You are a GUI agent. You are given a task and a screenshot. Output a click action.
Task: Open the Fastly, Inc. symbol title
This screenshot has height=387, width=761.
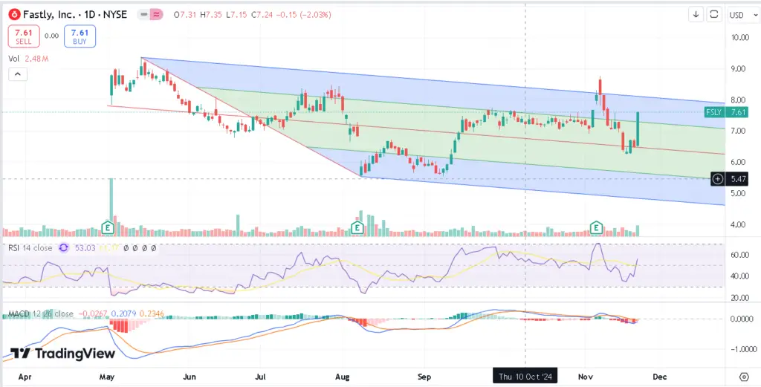click(x=76, y=15)
